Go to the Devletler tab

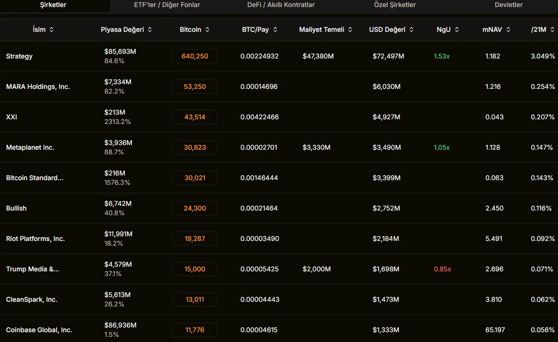(508, 5)
